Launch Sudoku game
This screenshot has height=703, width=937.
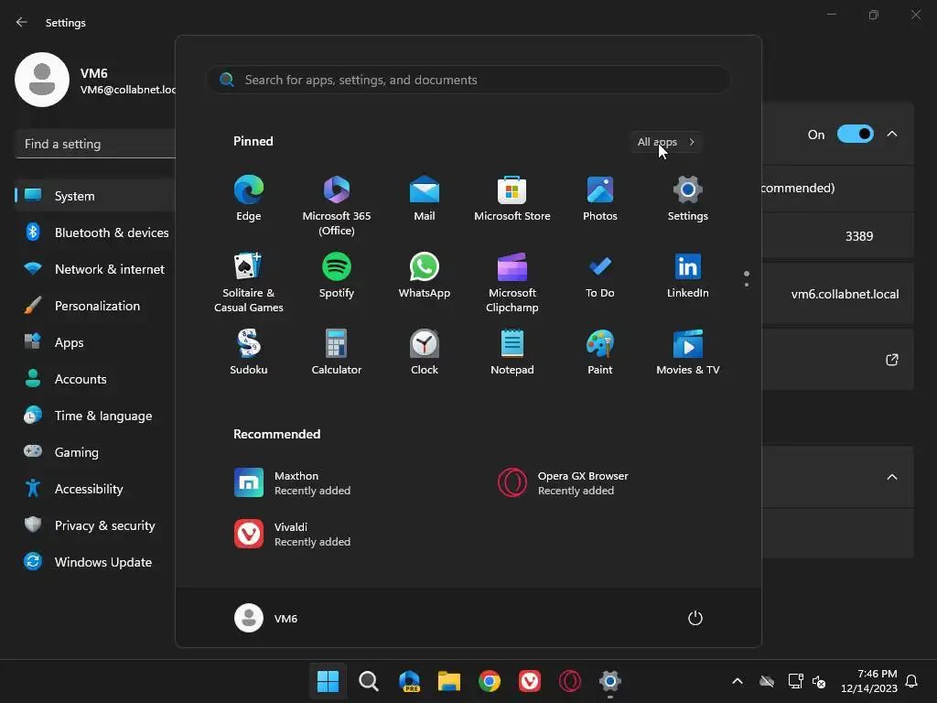click(249, 352)
